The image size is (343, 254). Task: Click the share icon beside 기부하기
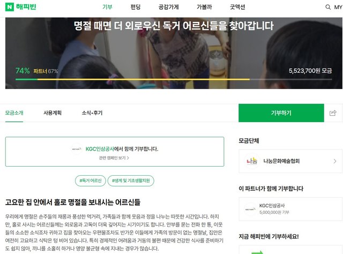333,113
